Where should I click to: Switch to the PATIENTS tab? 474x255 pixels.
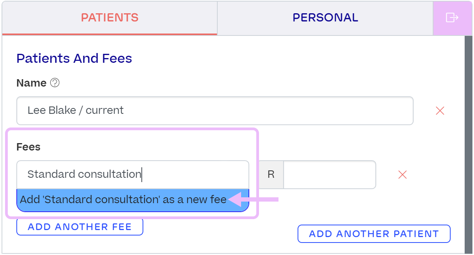pyautogui.click(x=110, y=18)
